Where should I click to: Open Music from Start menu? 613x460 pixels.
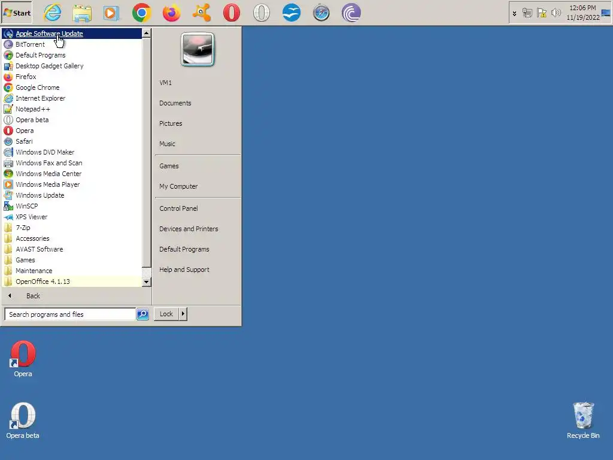pos(198,144)
